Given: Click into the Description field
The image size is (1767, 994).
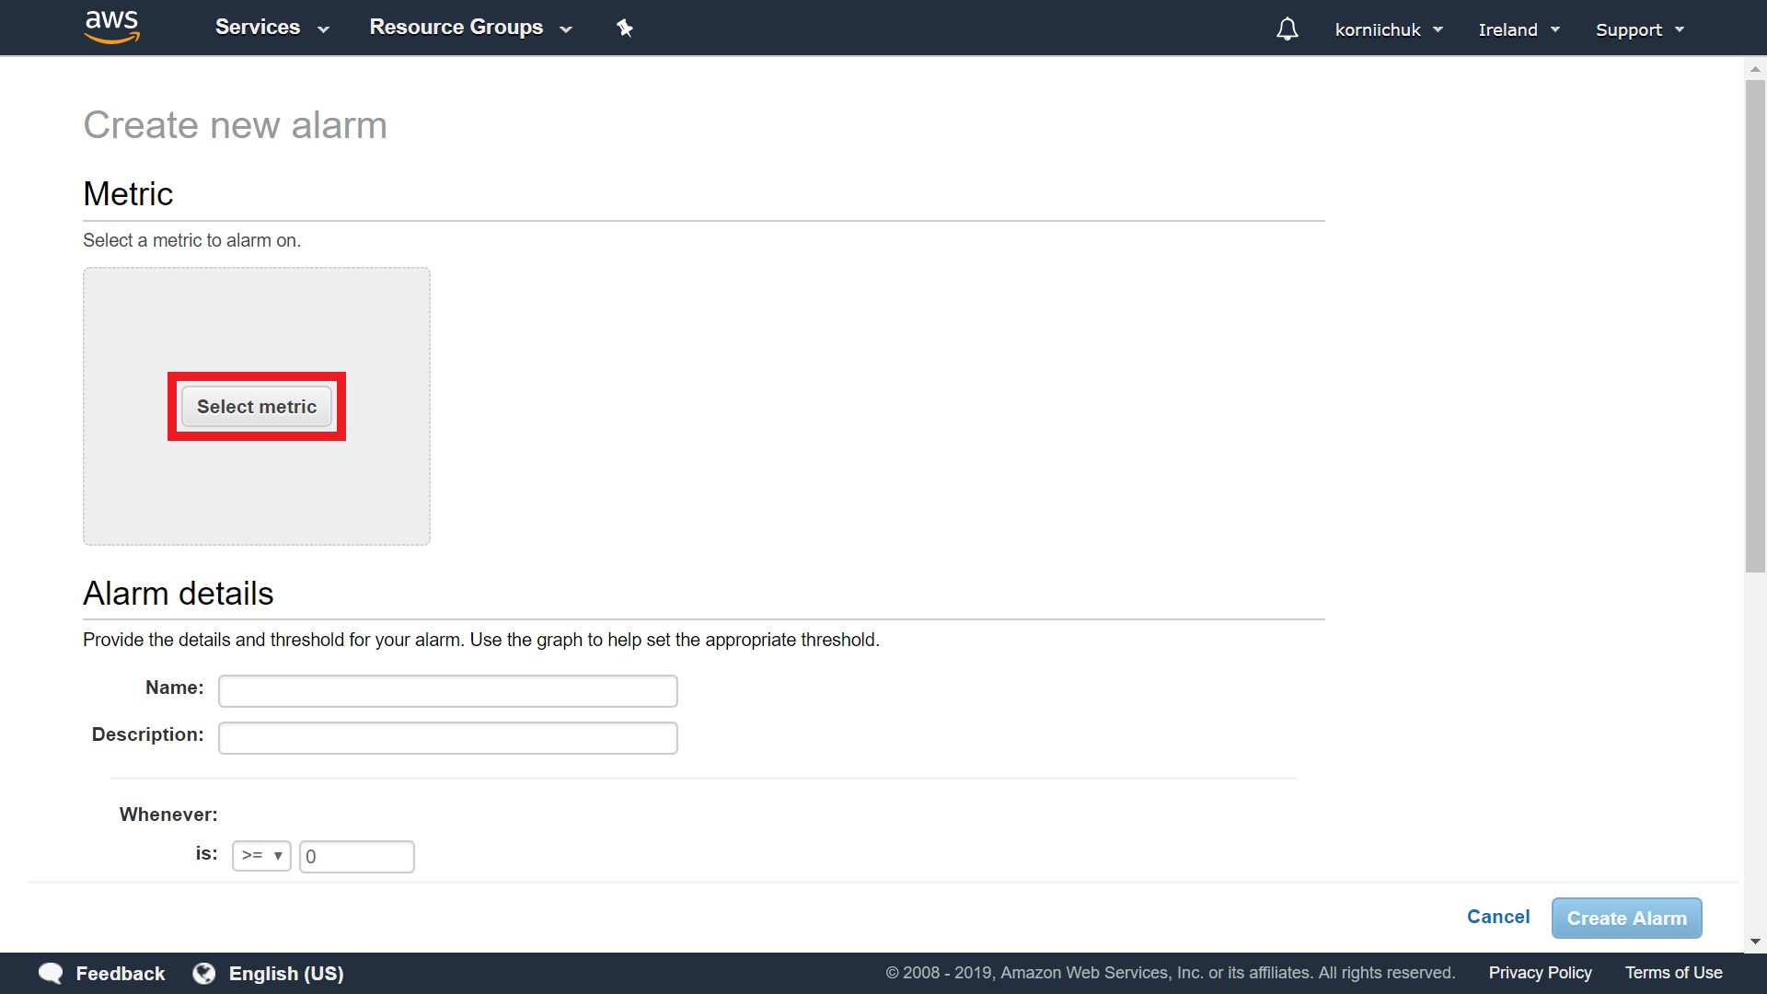Looking at the screenshot, I should 447,738.
